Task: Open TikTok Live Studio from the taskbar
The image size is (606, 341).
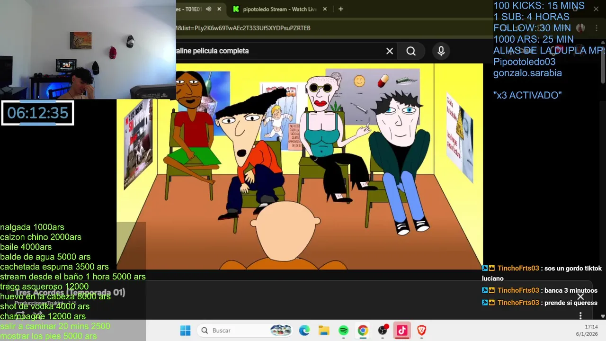Action: click(x=402, y=331)
